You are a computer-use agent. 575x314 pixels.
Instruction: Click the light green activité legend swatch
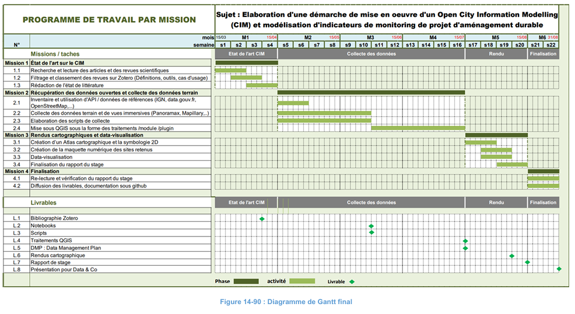click(302, 281)
